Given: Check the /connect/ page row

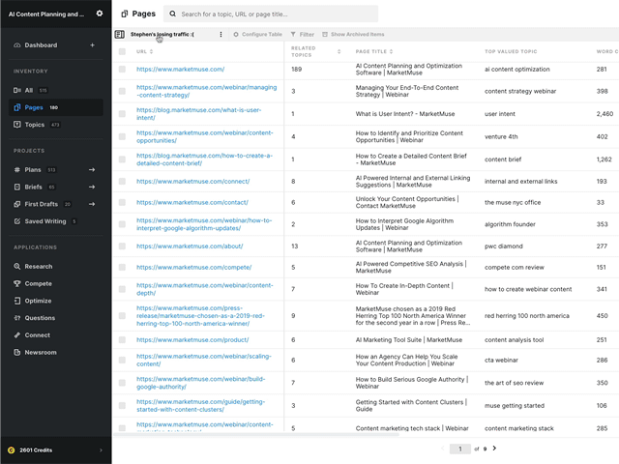Looking at the screenshot, I should coord(122,181).
